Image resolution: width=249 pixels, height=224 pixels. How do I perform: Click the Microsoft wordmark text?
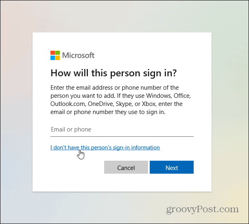78,55
